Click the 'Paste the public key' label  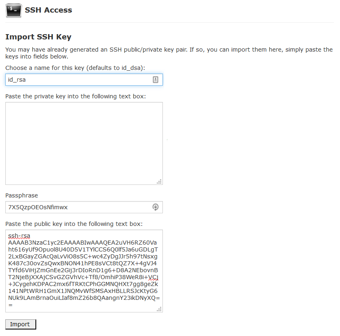pyautogui.click(x=74, y=224)
